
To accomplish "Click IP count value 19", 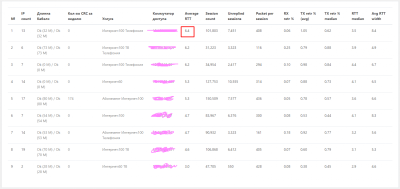I will 23,149.
